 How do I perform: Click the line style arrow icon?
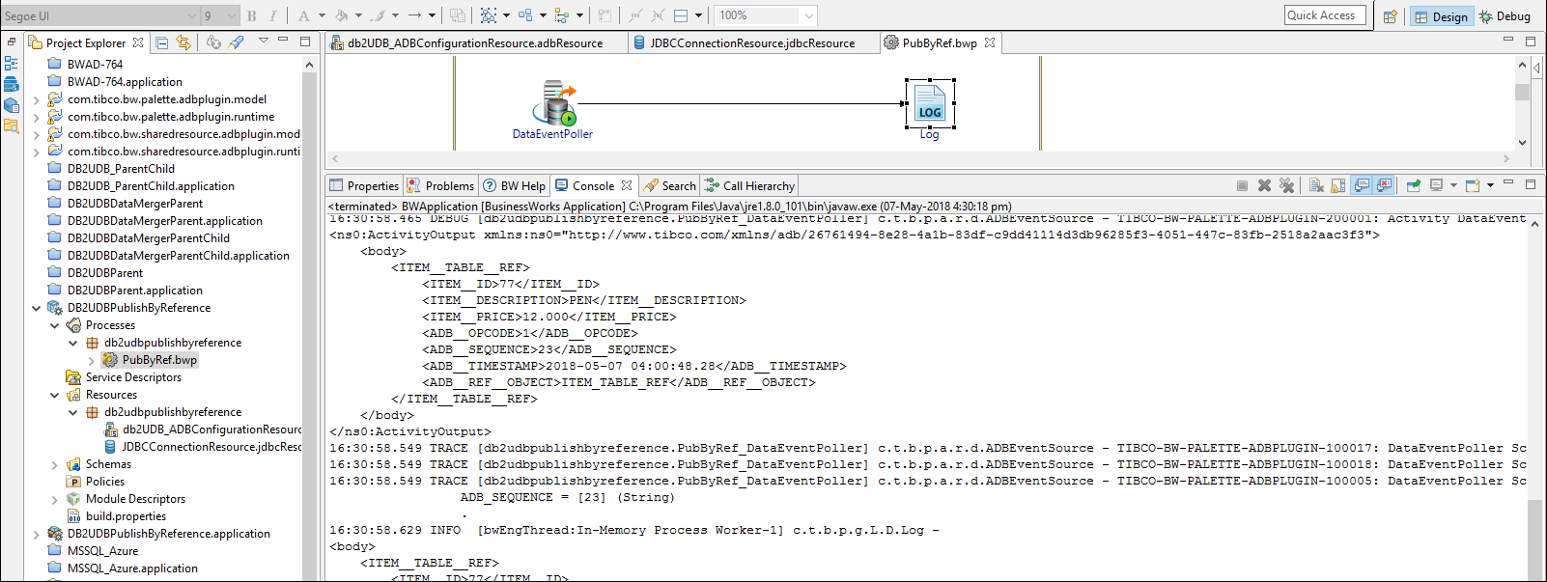pyautogui.click(x=414, y=15)
